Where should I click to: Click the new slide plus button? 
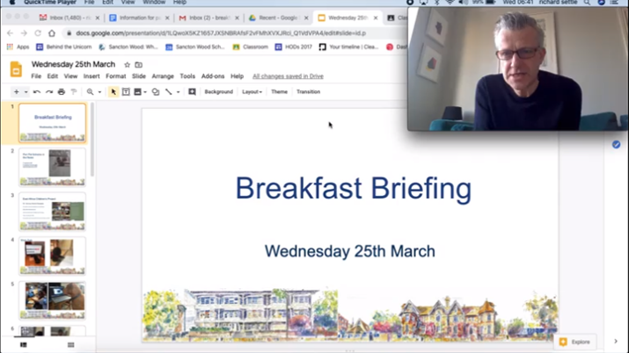(17, 91)
